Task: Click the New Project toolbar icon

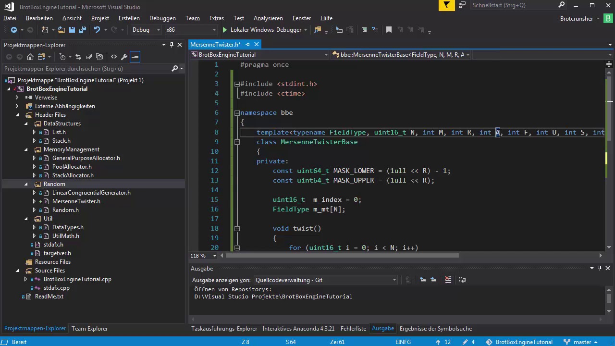Action: (x=45, y=30)
